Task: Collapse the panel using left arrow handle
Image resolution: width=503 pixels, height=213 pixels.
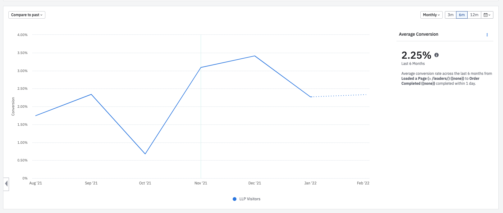Action: (x=6, y=184)
